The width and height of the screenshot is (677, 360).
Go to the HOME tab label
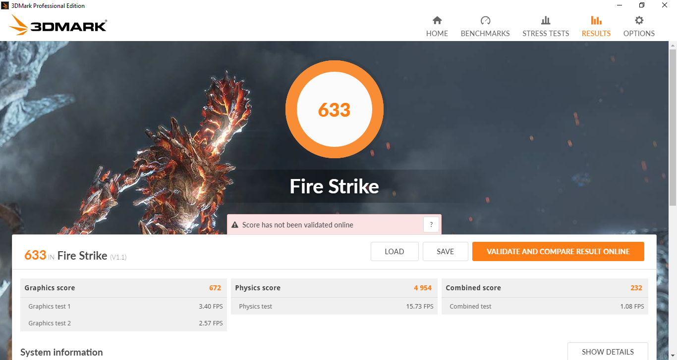[x=437, y=34]
